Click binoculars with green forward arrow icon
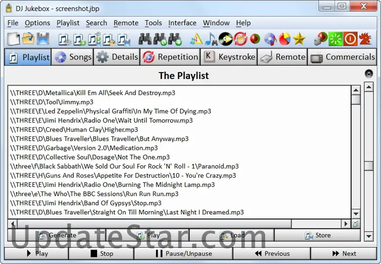The image size is (381, 264). (175, 39)
